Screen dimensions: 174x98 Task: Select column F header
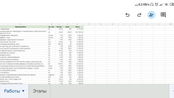[x=89, y=24]
